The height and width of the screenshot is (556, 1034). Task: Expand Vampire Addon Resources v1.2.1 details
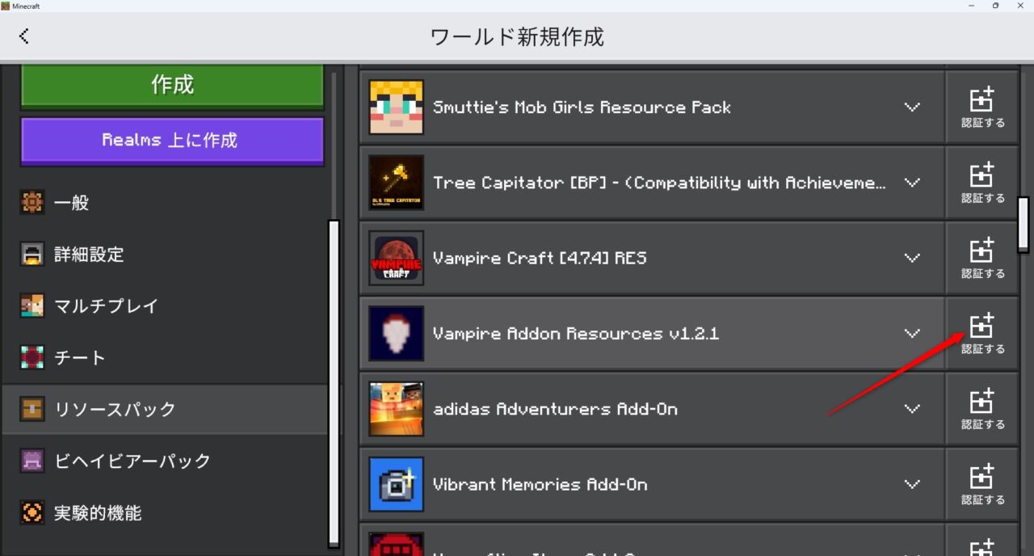[912, 334]
